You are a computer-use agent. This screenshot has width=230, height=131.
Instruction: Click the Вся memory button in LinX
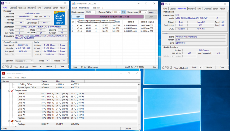[124, 12]
